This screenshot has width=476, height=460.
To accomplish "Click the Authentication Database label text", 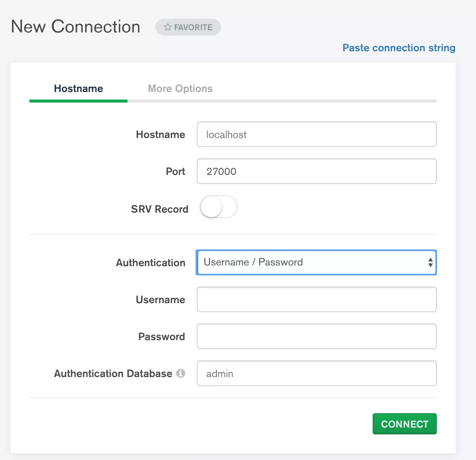I will [x=113, y=374].
